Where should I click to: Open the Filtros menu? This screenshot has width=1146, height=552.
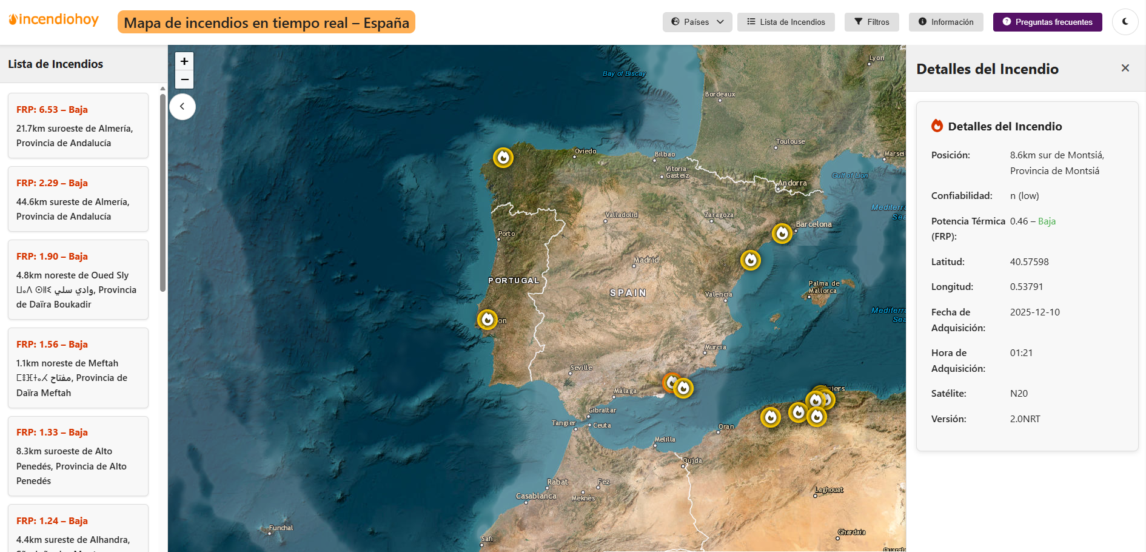pos(871,22)
